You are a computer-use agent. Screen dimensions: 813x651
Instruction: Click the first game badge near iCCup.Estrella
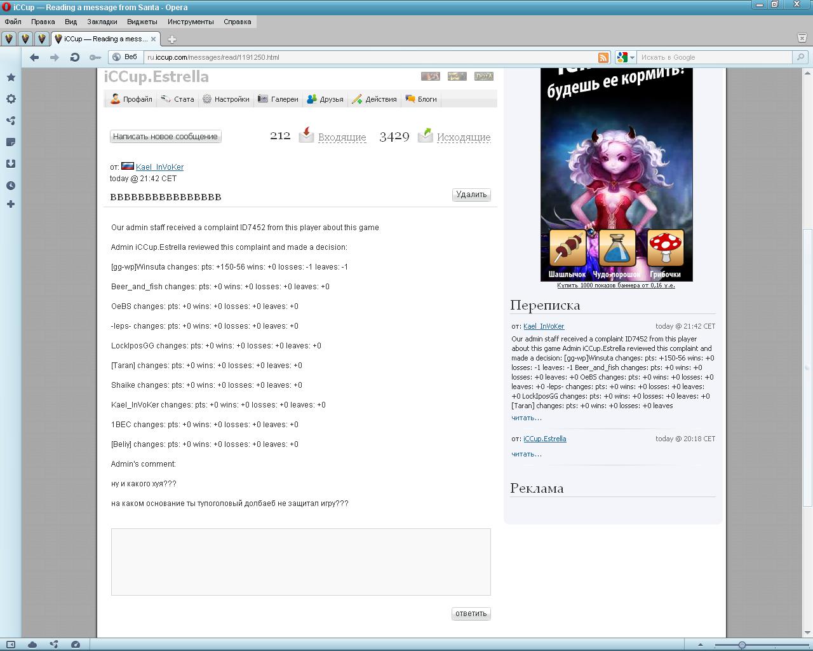pos(431,76)
